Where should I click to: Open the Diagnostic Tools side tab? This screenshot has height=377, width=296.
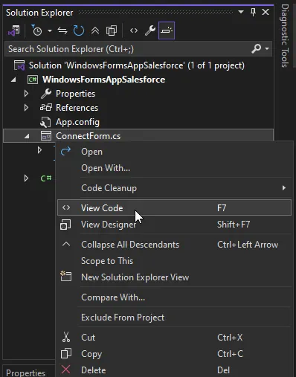click(x=285, y=36)
